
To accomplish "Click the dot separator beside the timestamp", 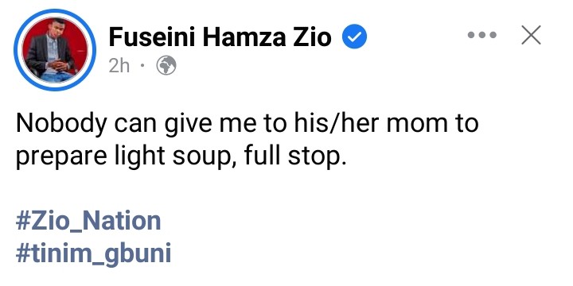I will coord(142,66).
